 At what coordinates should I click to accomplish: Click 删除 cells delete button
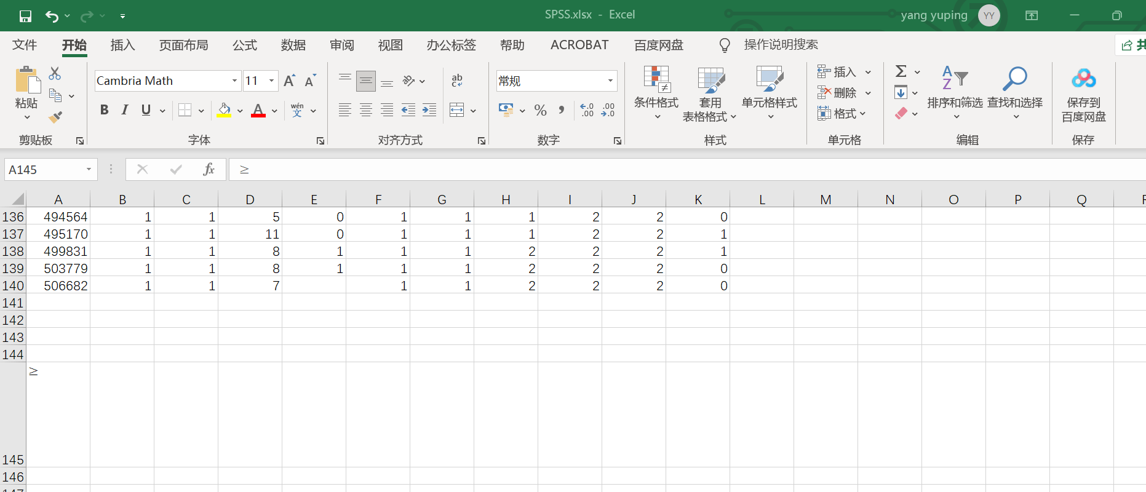pos(837,93)
